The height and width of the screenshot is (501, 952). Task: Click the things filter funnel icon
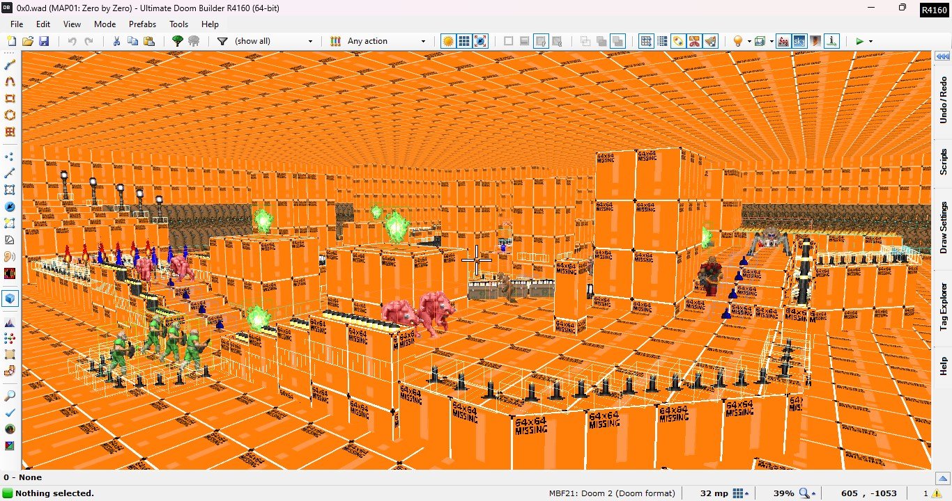pos(222,41)
